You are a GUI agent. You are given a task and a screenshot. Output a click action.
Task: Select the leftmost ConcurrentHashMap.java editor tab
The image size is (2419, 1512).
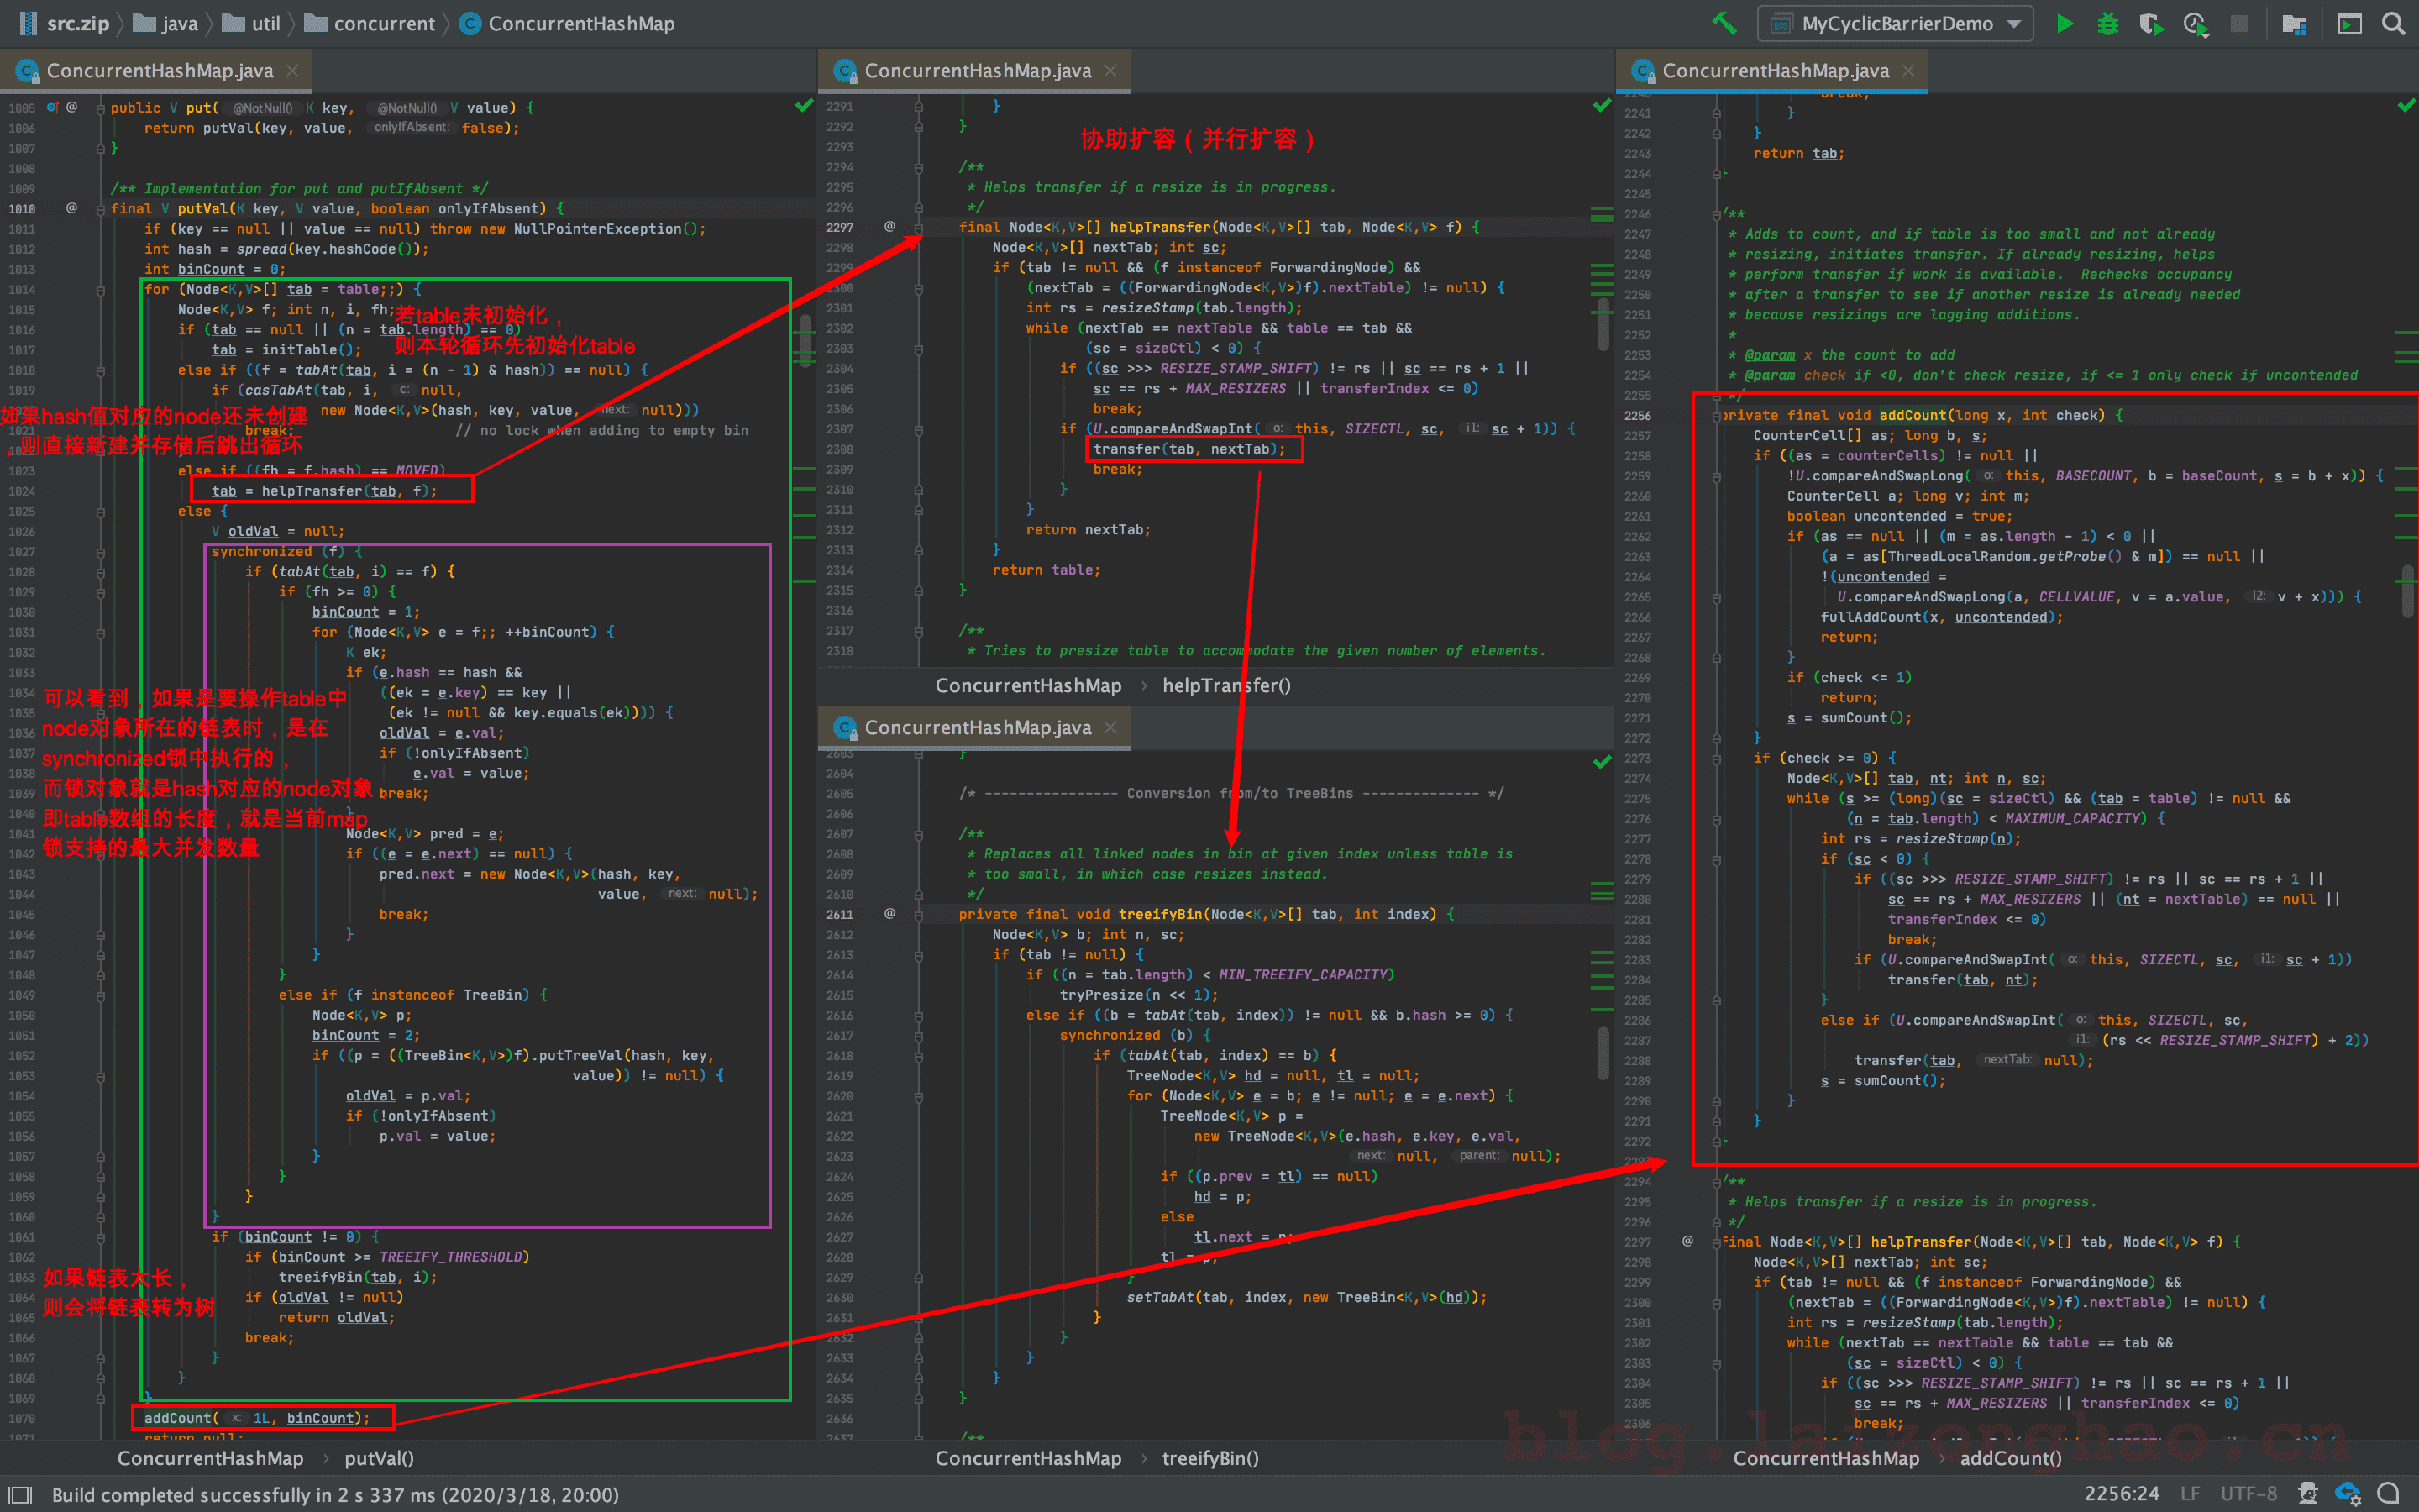[159, 71]
